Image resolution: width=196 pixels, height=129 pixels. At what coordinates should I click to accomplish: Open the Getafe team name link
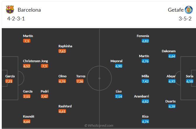pyautogui.click(x=176, y=10)
